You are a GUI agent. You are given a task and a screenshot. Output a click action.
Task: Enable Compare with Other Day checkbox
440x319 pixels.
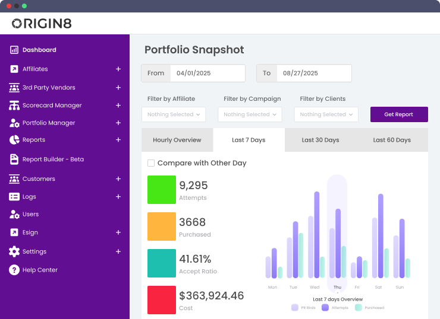(151, 163)
